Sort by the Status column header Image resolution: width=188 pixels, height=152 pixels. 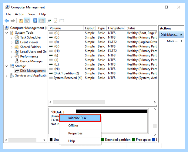(x=141, y=28)
